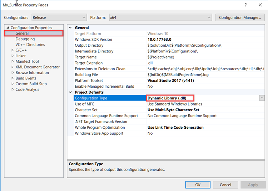Collapse the Project Defaults section

(70, 92)
